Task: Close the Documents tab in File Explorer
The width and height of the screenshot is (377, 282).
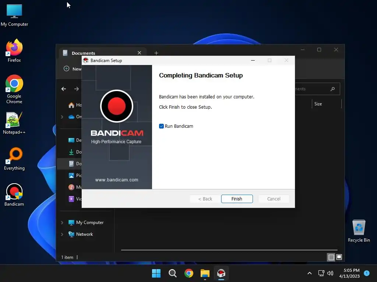Action: tap(139, 53)
